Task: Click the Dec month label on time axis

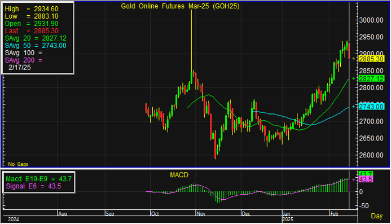Action: [x=246, y=213]
